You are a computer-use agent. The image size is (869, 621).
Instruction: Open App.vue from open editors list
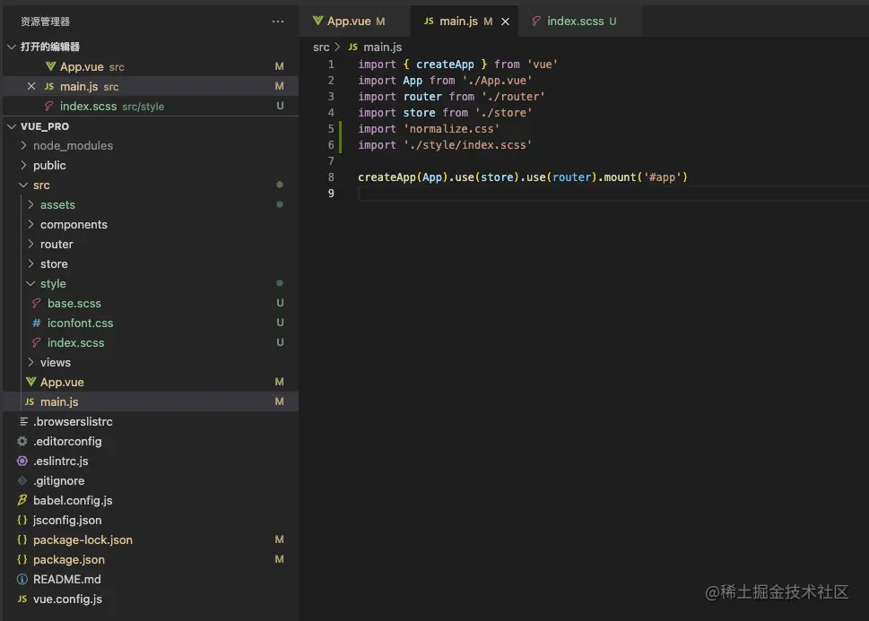(x=151, y=66)
